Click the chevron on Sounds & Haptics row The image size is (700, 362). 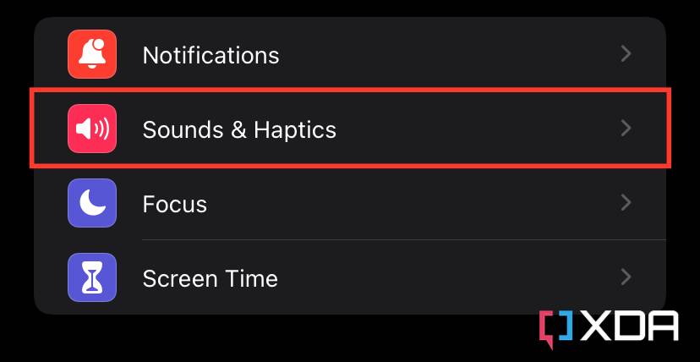(626, 129)
